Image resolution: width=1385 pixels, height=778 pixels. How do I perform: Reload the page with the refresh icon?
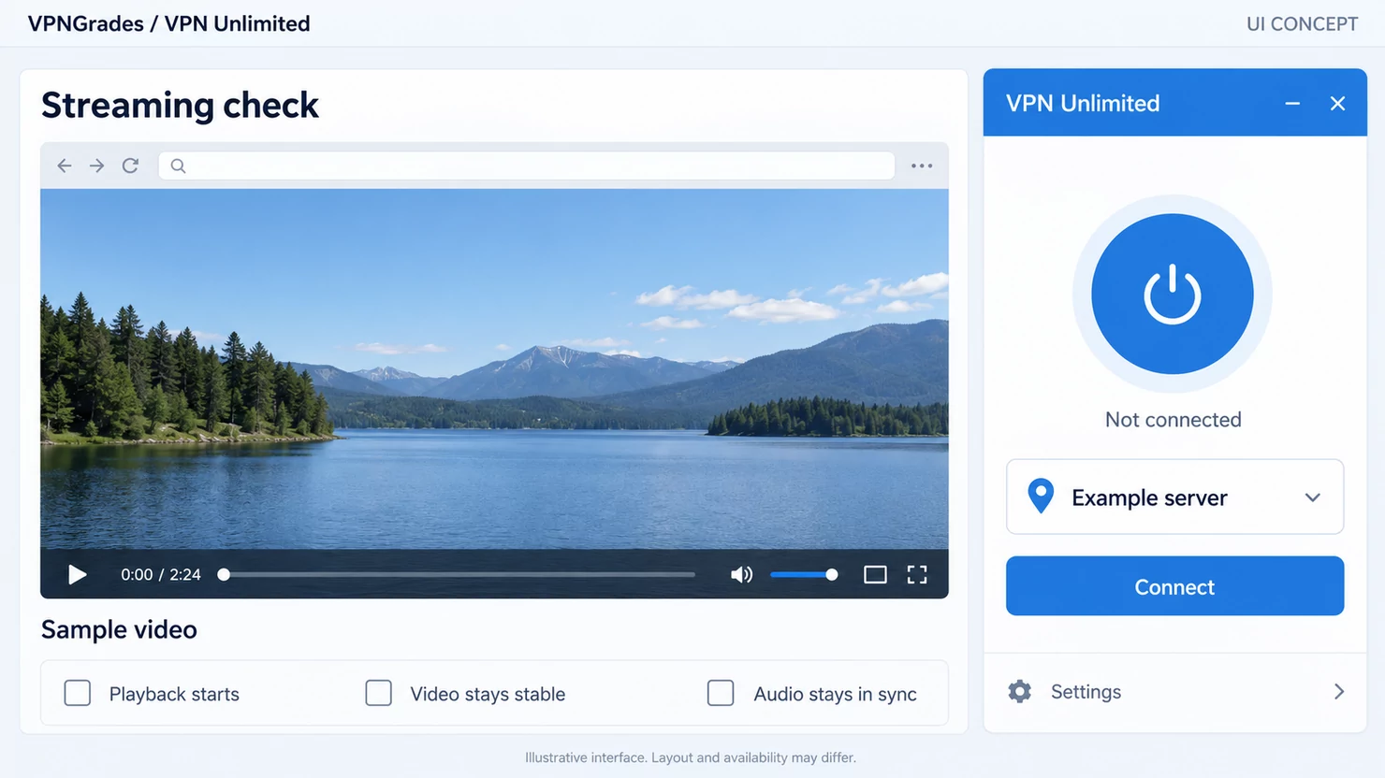point(130,166)
